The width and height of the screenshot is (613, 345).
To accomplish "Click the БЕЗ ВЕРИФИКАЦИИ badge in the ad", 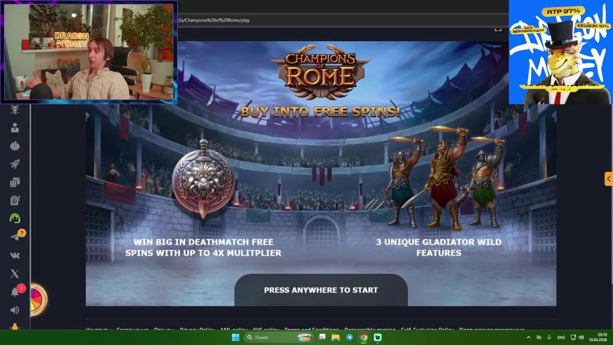I will 529,29.
